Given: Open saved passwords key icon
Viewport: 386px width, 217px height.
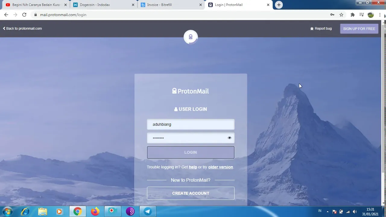Looking at the screenshot, I should (x=332, y=14).
